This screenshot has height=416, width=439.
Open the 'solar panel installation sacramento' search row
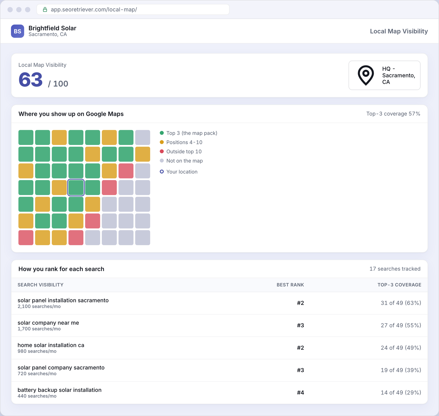click(x=219, y=303)
